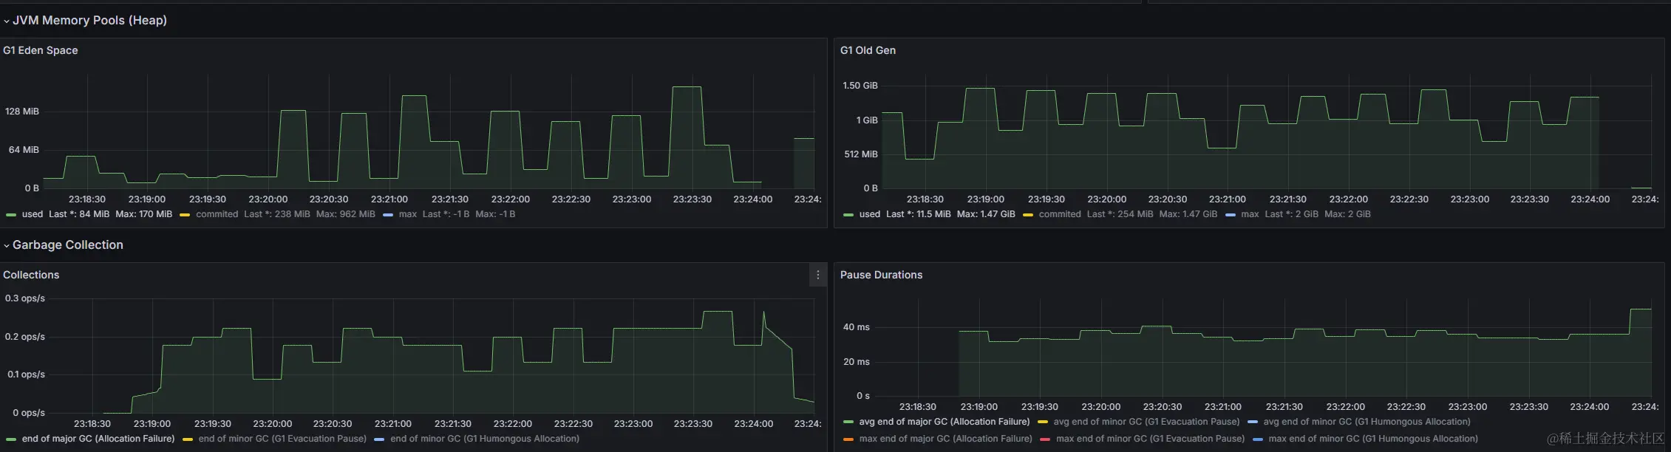Click blue swatch beside 'max' in G1 Old Gen legend
This screenshot has height=452, width=1671.
click(1231, 215)
